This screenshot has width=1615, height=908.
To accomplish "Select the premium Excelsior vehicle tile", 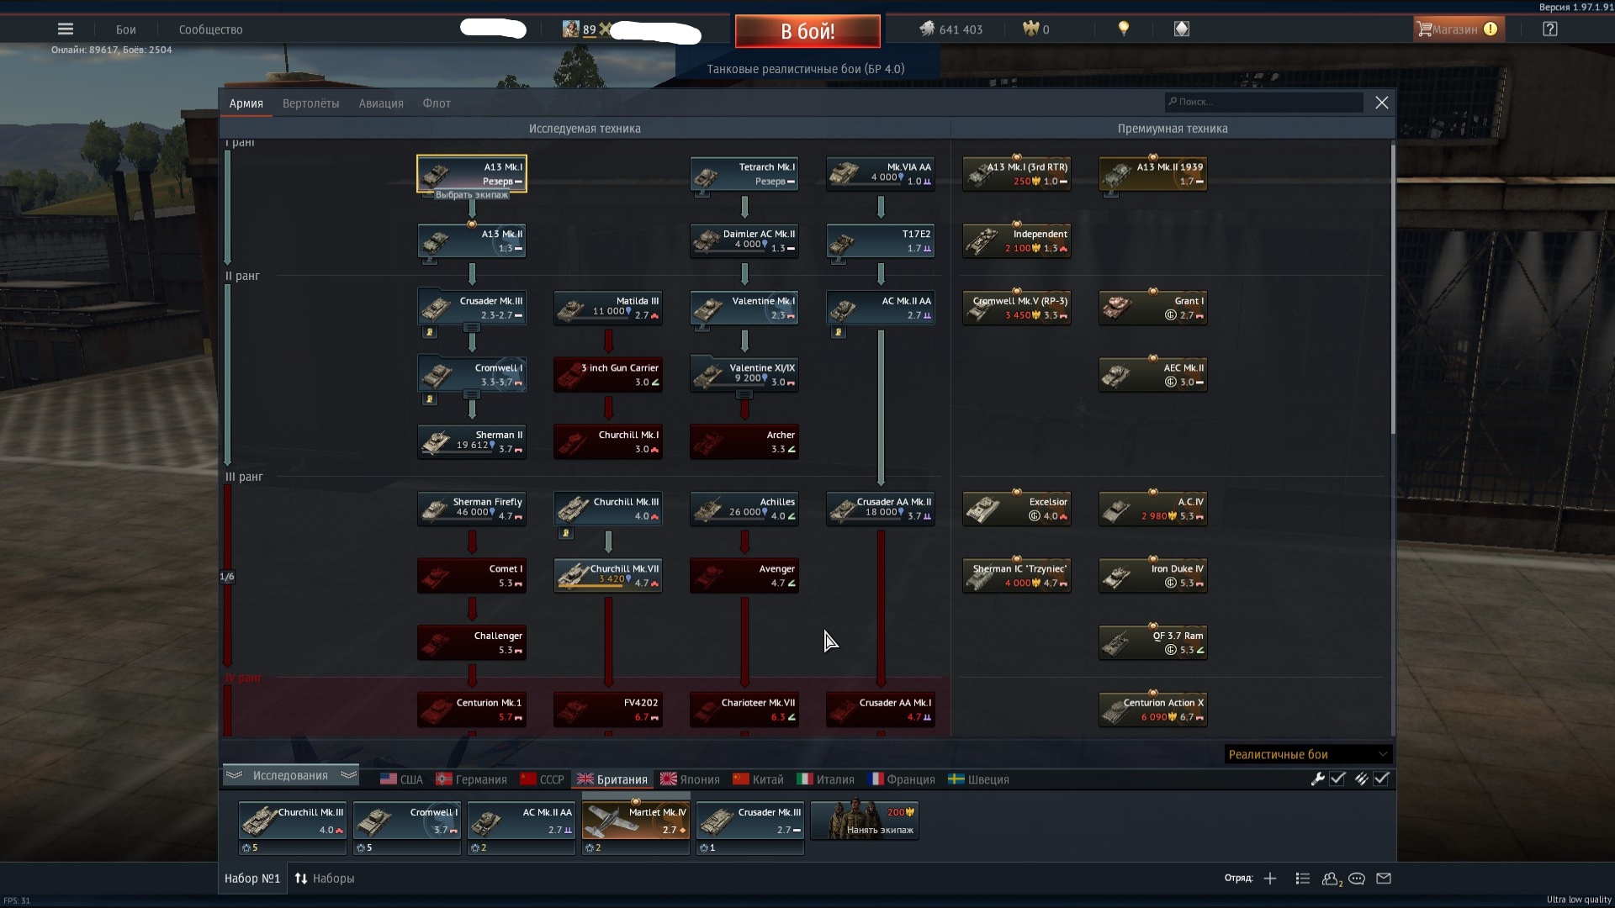I will 1017,509.
